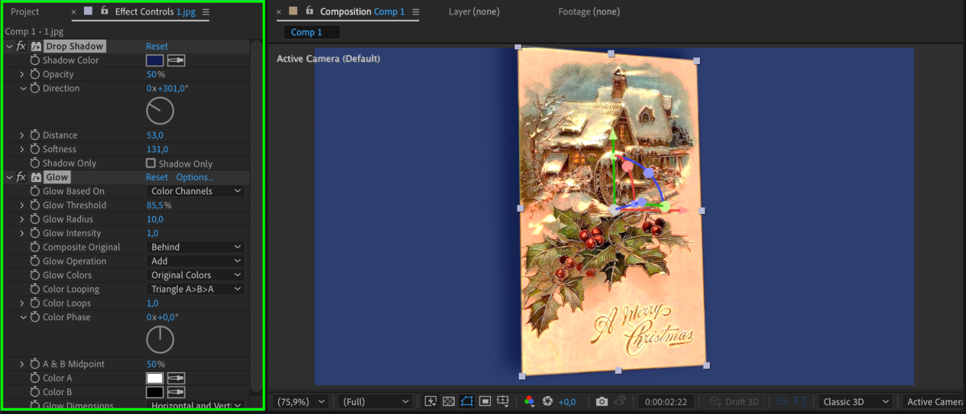Open the Glow Colors dropdown
Viewport: 966px width, 414px height.
[195, 275]
